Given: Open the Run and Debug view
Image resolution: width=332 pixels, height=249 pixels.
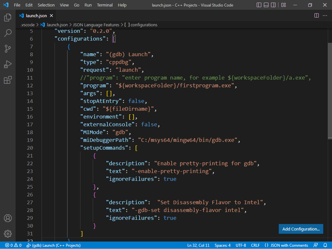Looking at the screenshot, I should coord(7,64).
